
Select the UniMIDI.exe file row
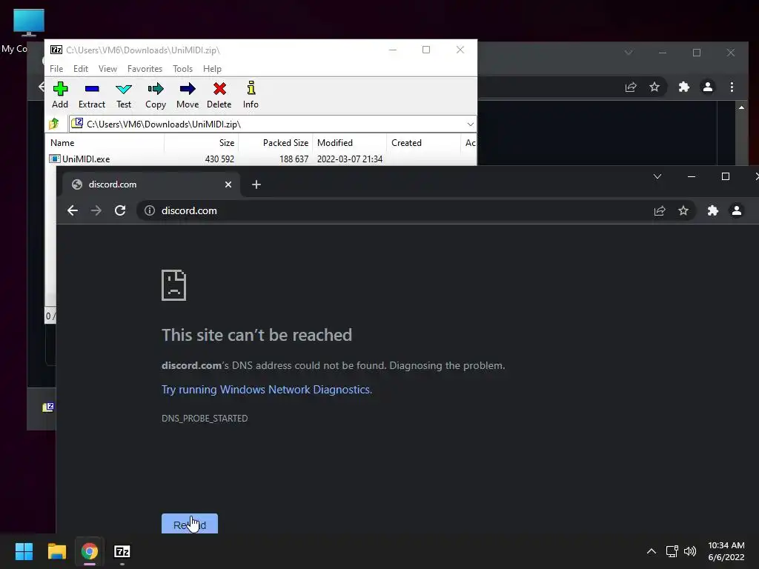262,159
